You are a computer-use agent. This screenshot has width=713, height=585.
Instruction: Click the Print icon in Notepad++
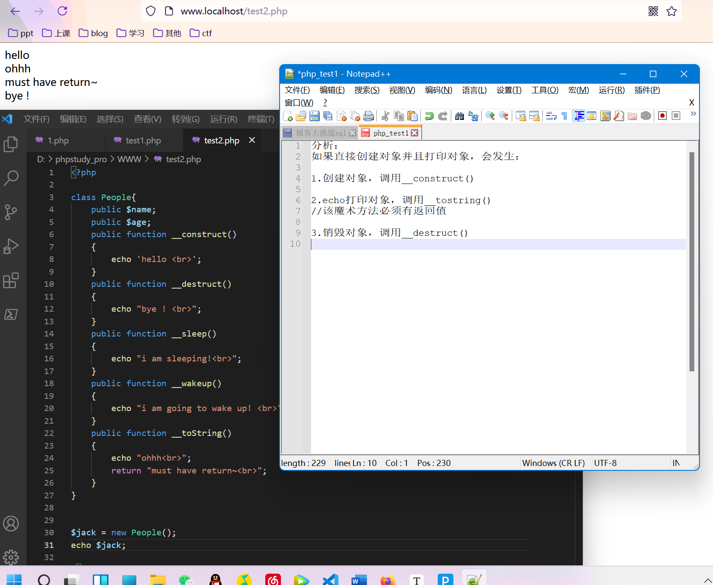(368, 116)
